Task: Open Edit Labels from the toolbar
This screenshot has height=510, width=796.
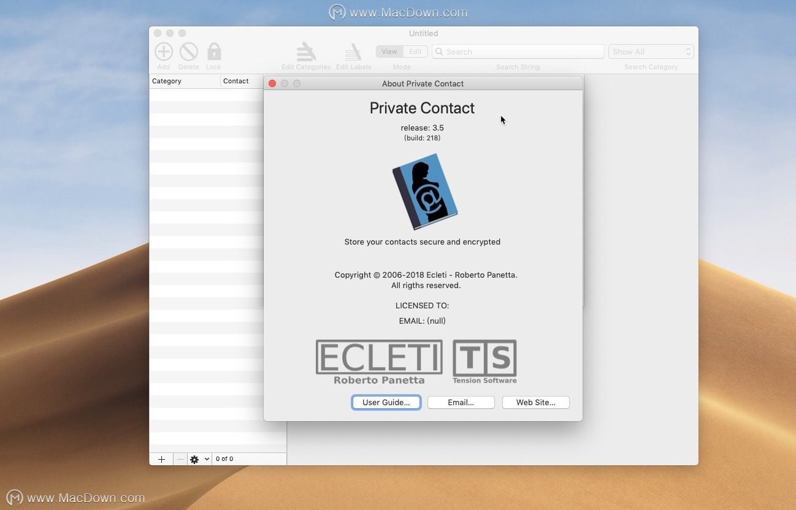Action: pos(353,51)
